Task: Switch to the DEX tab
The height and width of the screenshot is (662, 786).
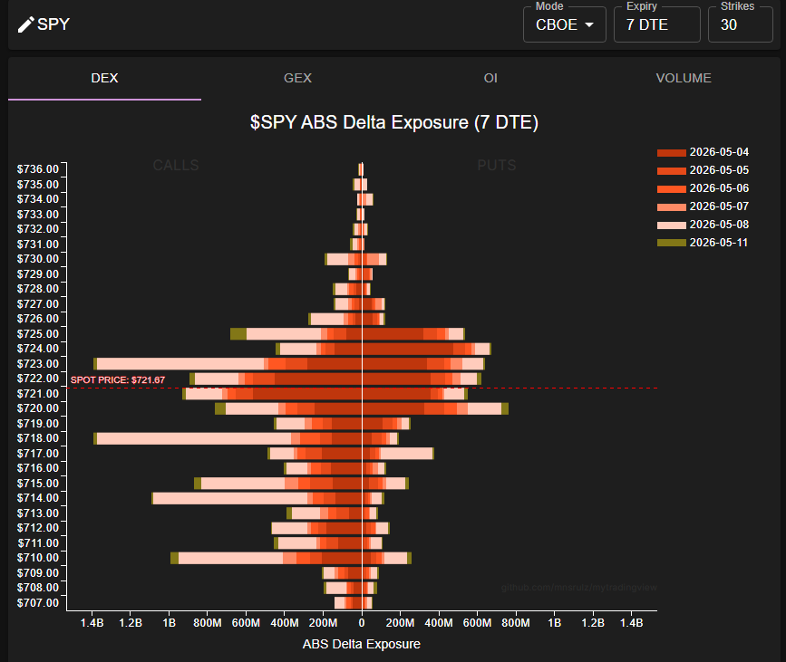Action: point(105,78)
